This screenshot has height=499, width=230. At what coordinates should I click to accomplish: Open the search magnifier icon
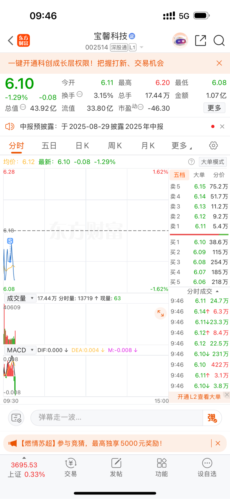point(219,40)
